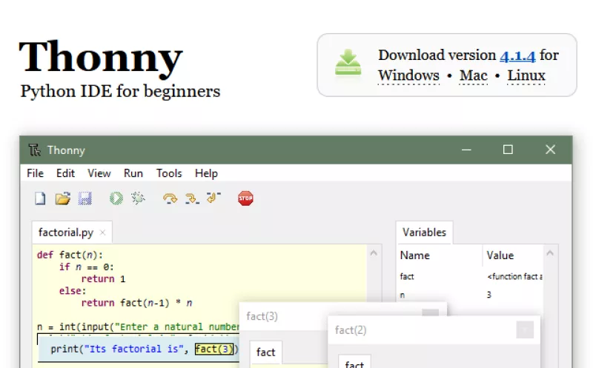Click the Value column header
Image resolution: width=593 pixels, height=368 pixels.
500,255
